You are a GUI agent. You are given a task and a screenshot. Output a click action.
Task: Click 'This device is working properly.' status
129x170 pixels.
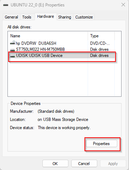tap(64, 128)
